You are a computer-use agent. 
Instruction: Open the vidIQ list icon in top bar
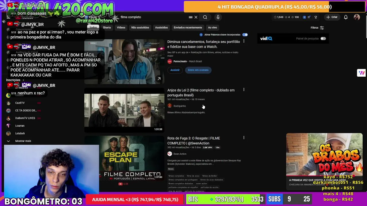309,17
